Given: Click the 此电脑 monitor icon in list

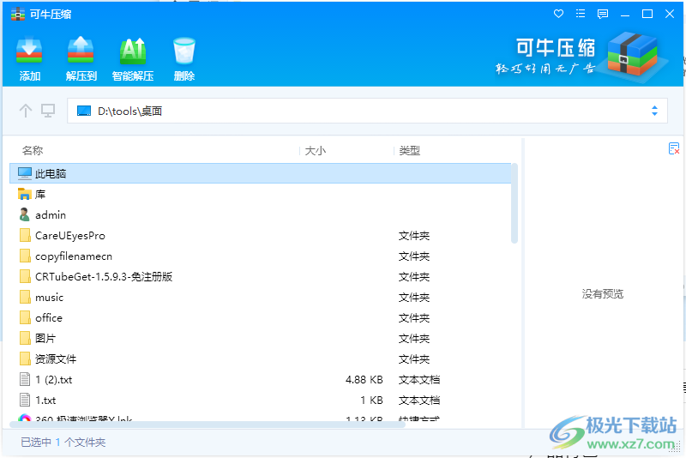Looking at the screenshot, I should pyautogui.click(x=25, y=173).
